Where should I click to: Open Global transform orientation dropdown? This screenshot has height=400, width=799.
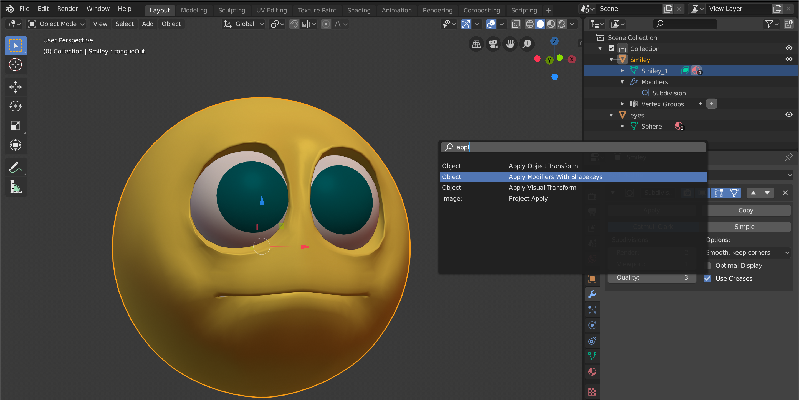point(244,24)
